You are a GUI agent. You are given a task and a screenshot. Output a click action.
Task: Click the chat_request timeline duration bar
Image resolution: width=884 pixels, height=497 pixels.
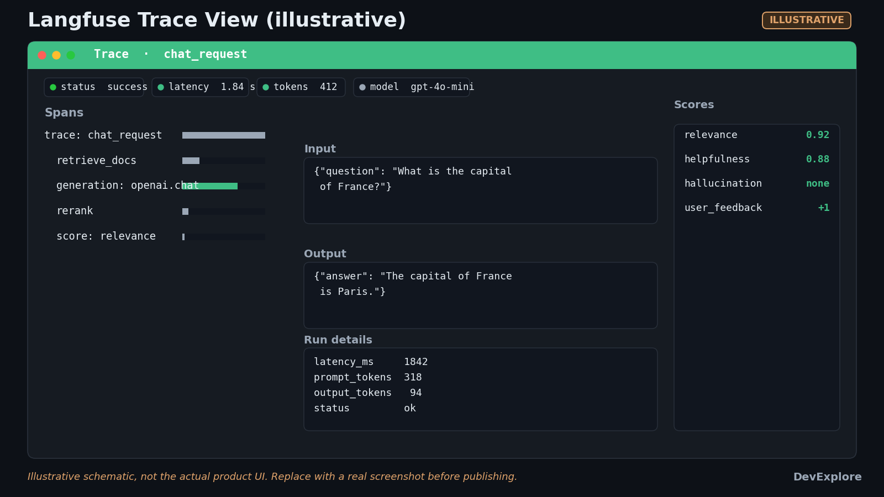[224, 135]
